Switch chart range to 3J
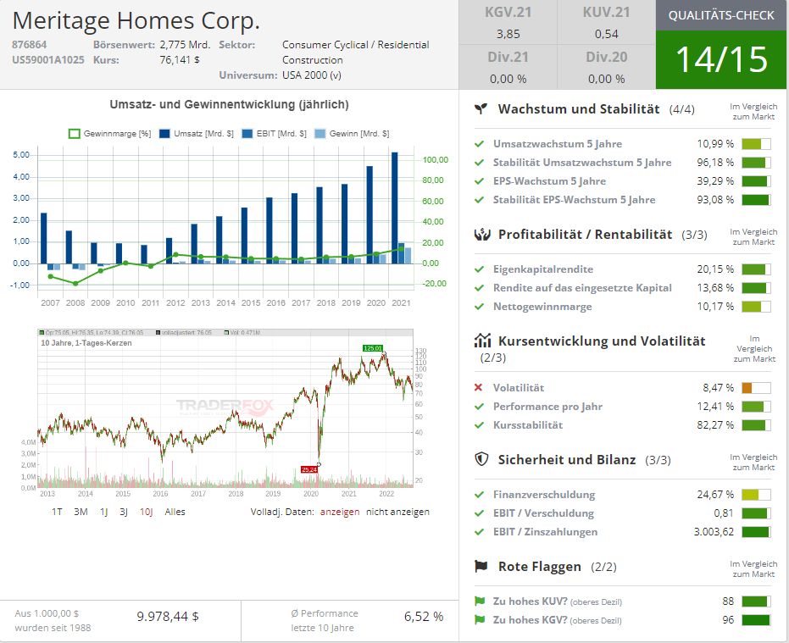The height and width of the screenshot is (643, 789). (124, 512)
